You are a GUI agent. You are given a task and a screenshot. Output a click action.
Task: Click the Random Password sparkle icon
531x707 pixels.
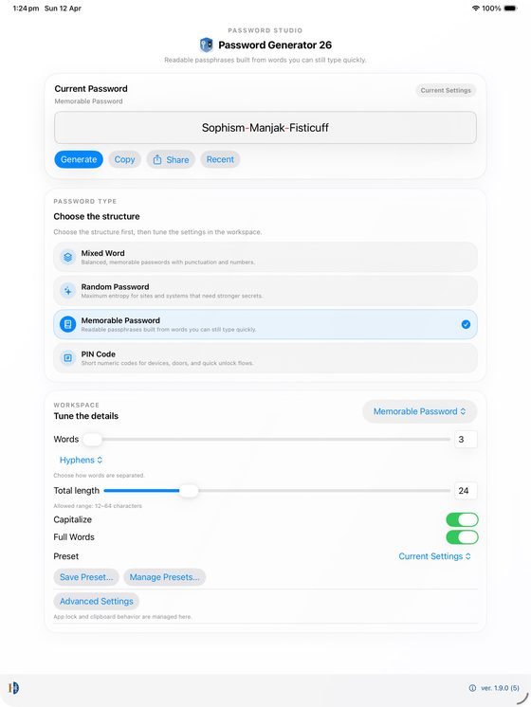(x=67, y=291)
